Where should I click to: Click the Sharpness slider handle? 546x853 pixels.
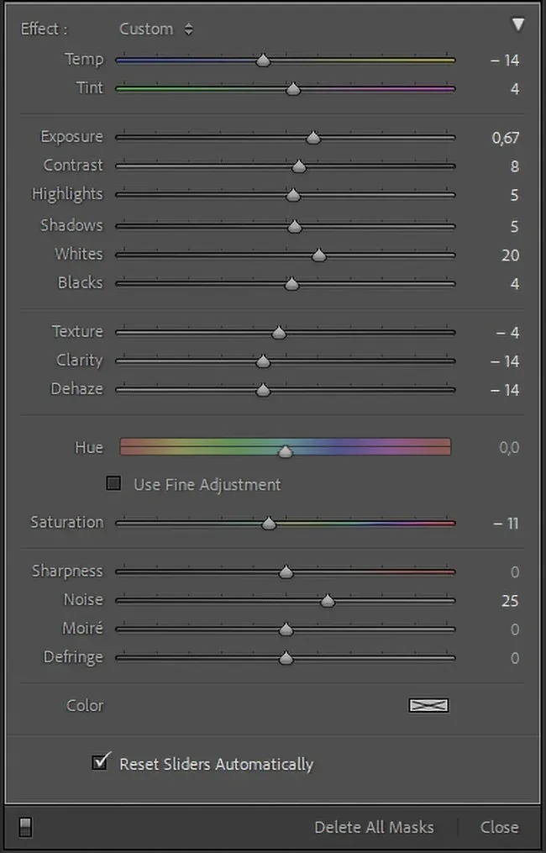(x=286, y=572)
